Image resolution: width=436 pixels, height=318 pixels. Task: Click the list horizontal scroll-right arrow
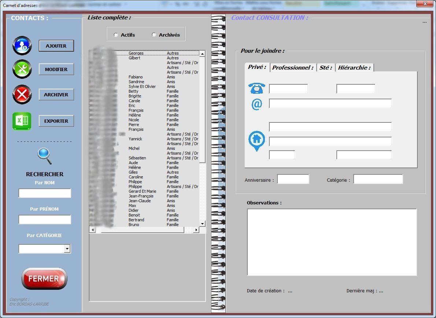(196, 230)
